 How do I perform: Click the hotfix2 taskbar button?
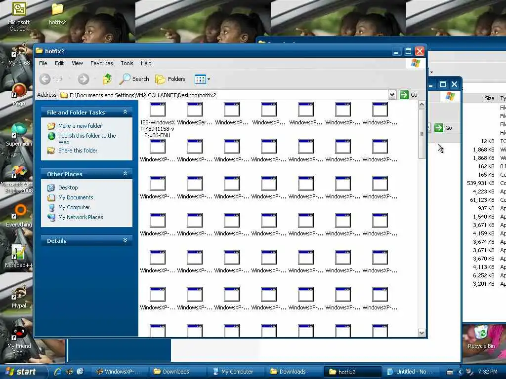click(x=353, y=372)
